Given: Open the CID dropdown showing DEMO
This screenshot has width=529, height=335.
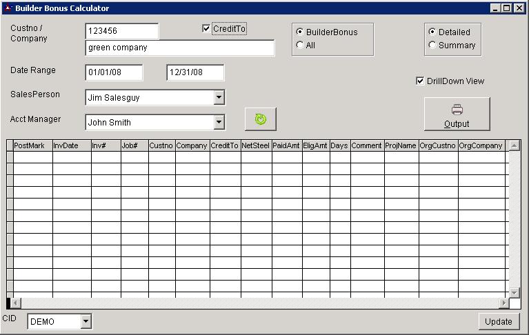Looking at the screenshot, I should (86, 321).
